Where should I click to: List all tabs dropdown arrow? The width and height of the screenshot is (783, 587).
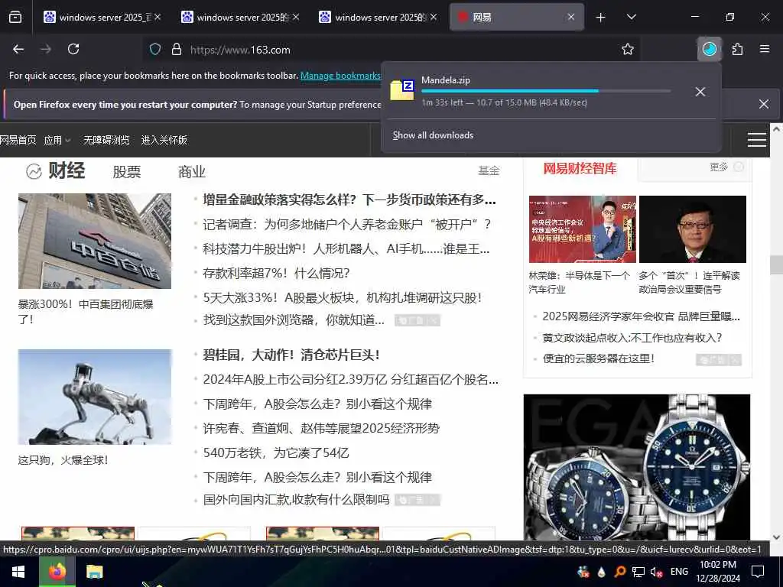point(631,18)
